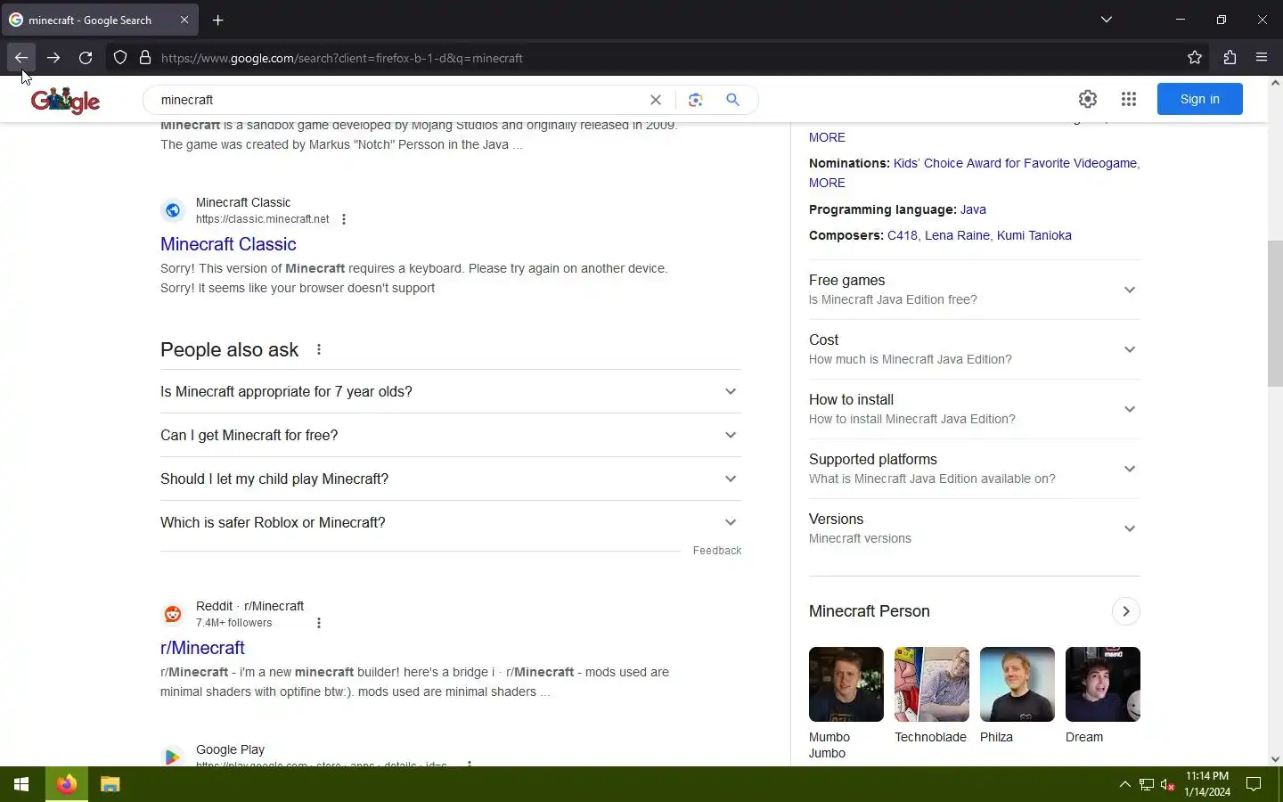1283x802 pixels.
Task: Reload the page with the refresh icon
Action: [x=86, y=58]
